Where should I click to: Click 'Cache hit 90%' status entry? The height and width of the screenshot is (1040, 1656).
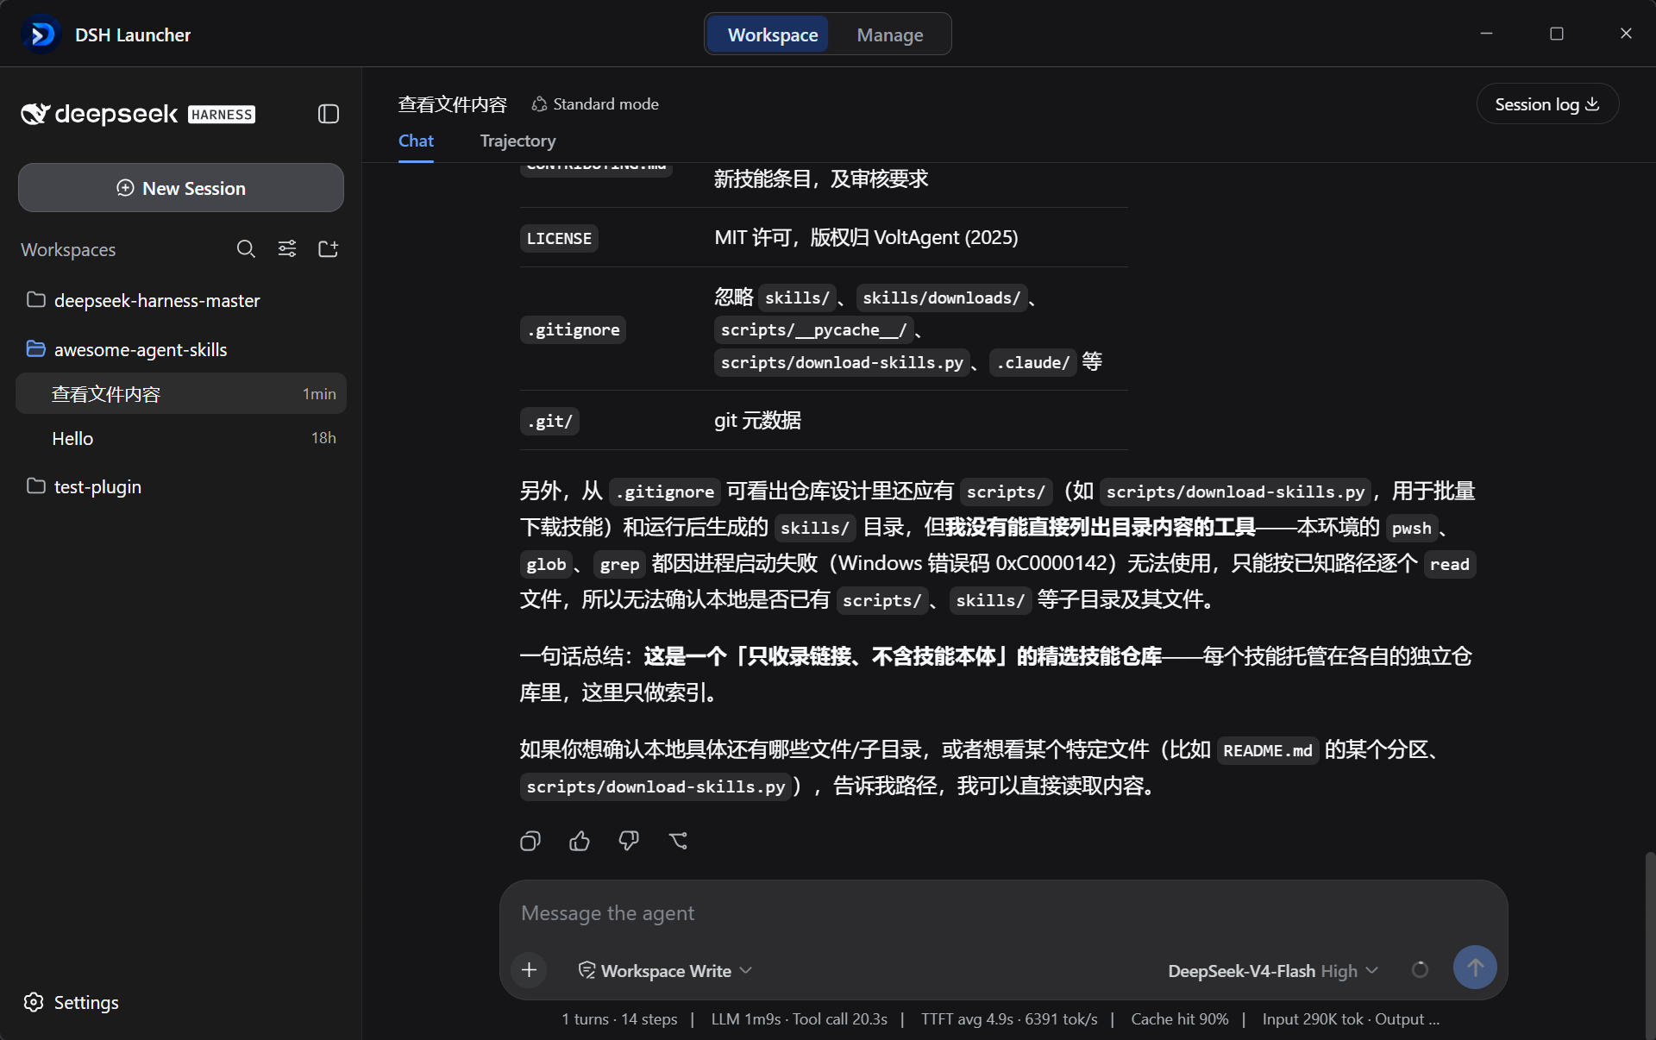[x=1179, y=1018]
